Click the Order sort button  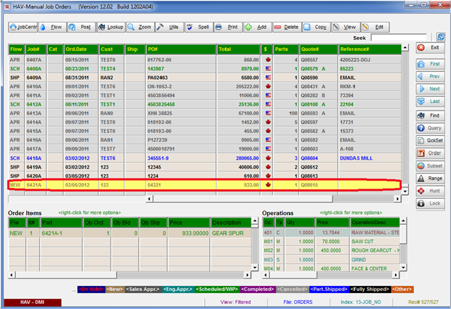coord(430,153)
